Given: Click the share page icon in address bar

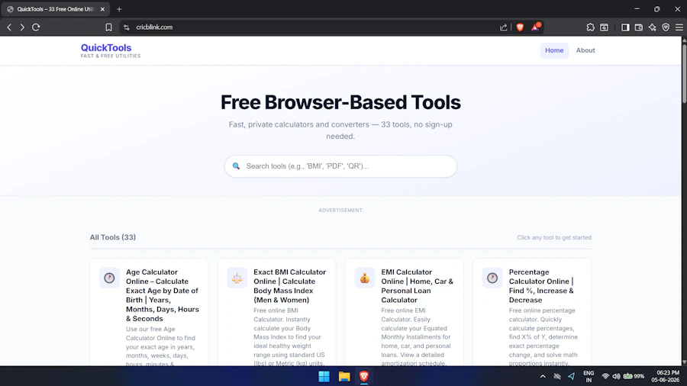Looking at the screenshot, I should pos(504,27).
